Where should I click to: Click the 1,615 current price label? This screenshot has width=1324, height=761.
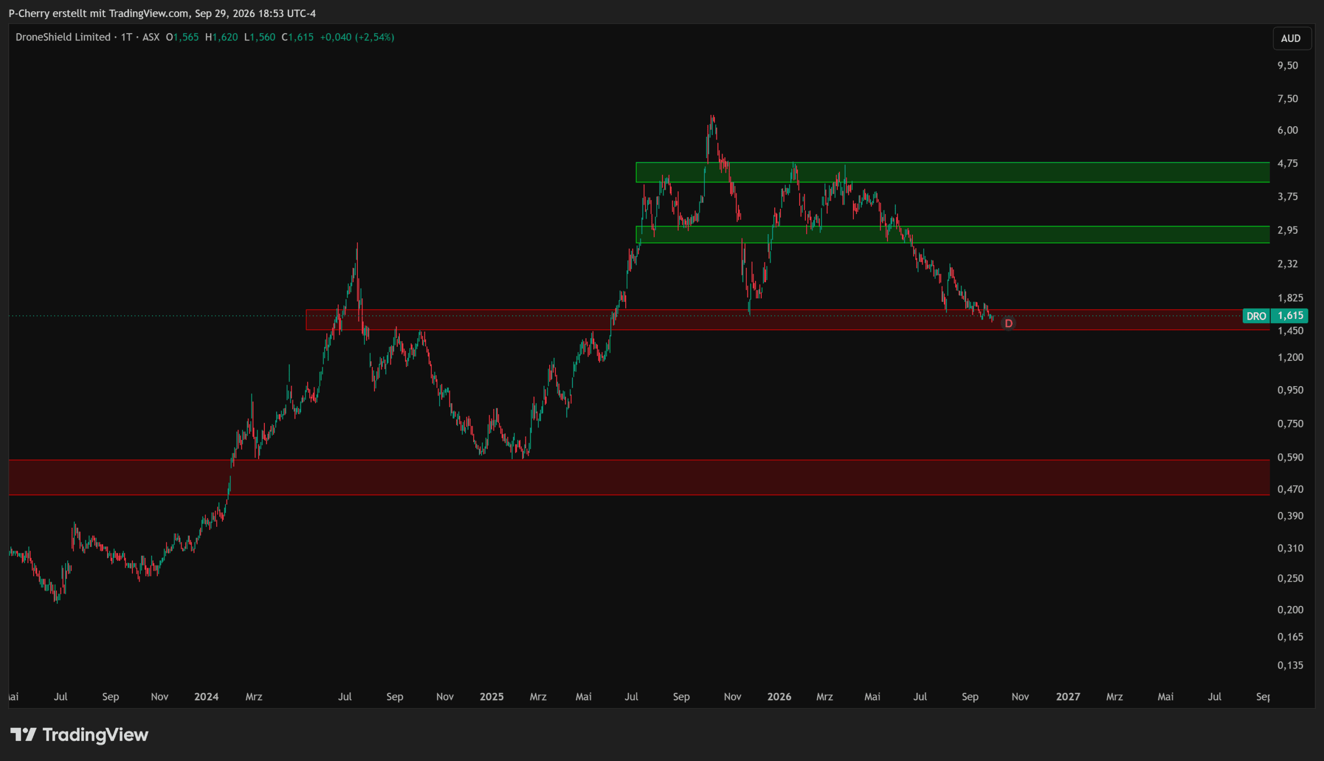(1290, 316)
